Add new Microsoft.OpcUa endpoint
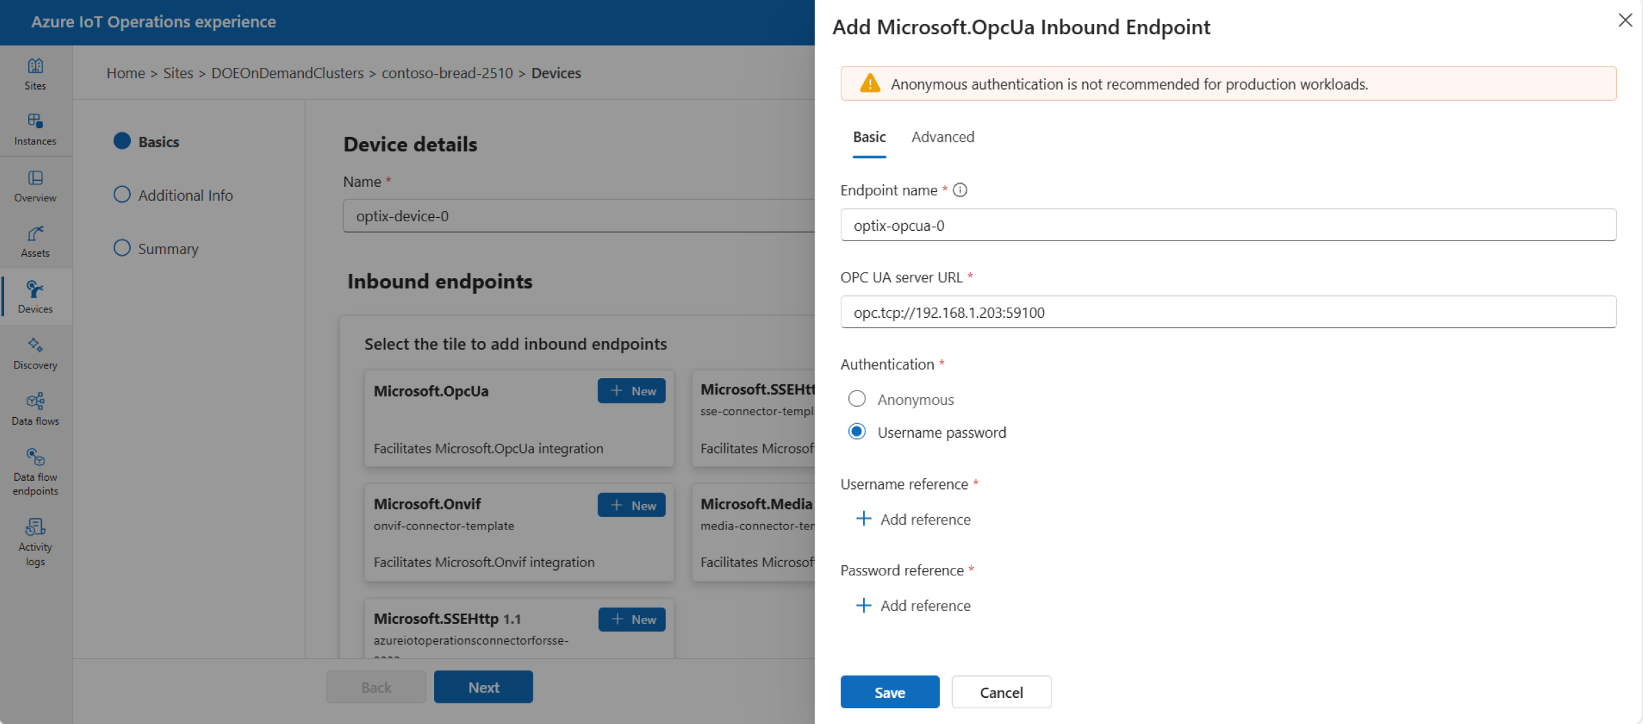 coord(631,390)
